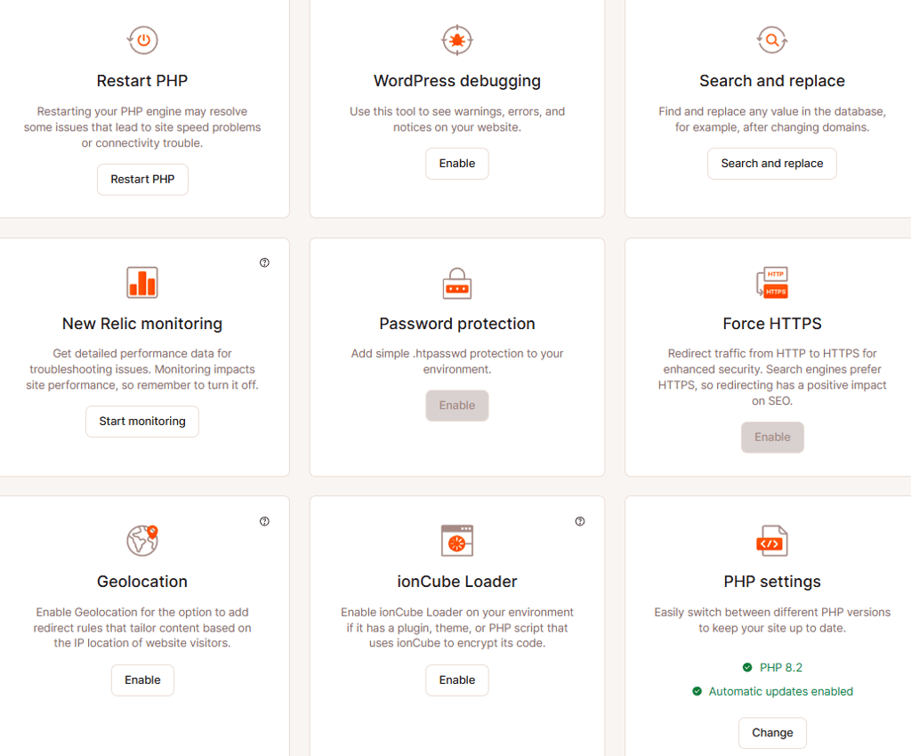Click 'Get detailed performance data' description
The height and width of the screenshot is (756, 911).
tap(142, 369)
